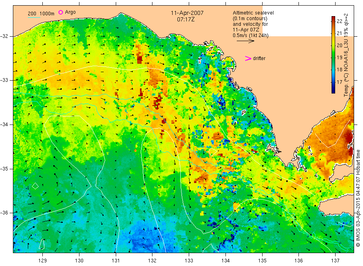The width and height of the screenshot is (363, 266).
Task: Click the 'and velocity for' legend line
Action: [x=250, y=24]
